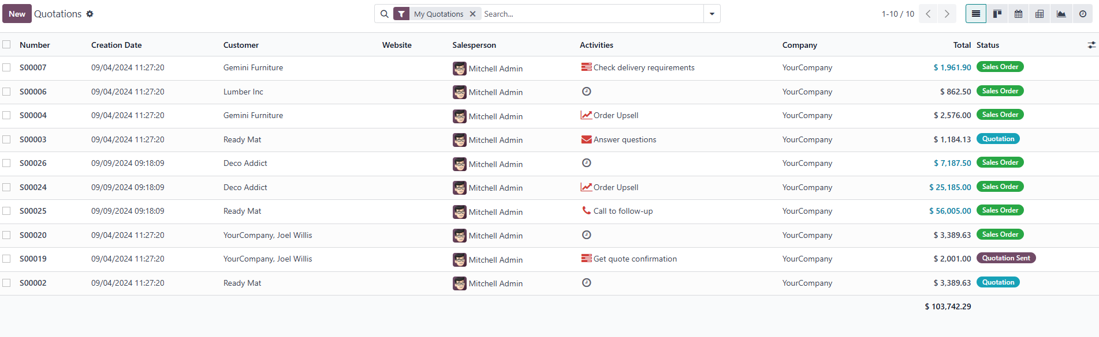
Task: Switch to the Kanban view
Action: (x=997, y=14)
